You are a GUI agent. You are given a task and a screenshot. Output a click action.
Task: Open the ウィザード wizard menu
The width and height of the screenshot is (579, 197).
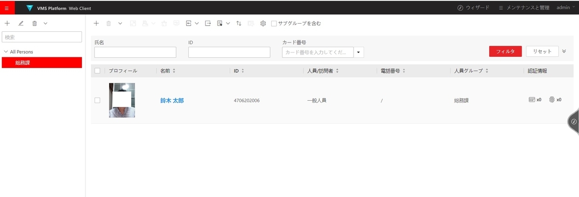click(x=473, y=8)
